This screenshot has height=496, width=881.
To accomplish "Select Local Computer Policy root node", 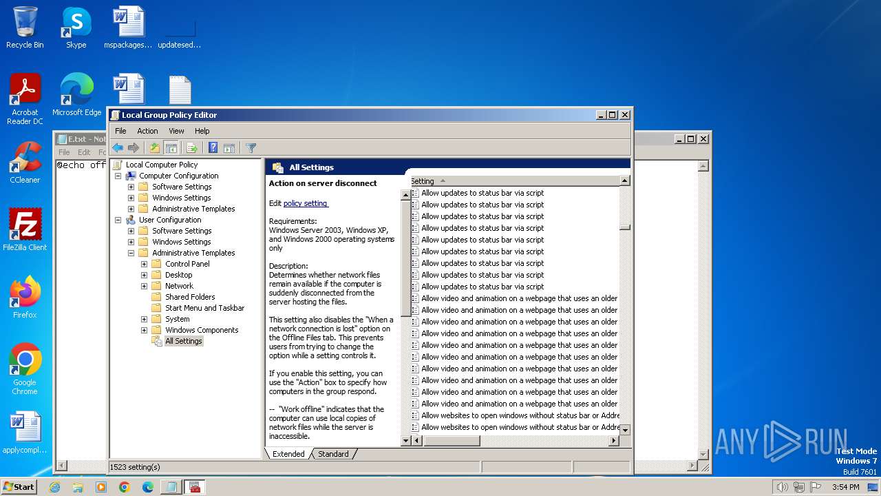I will coord(161,165).
